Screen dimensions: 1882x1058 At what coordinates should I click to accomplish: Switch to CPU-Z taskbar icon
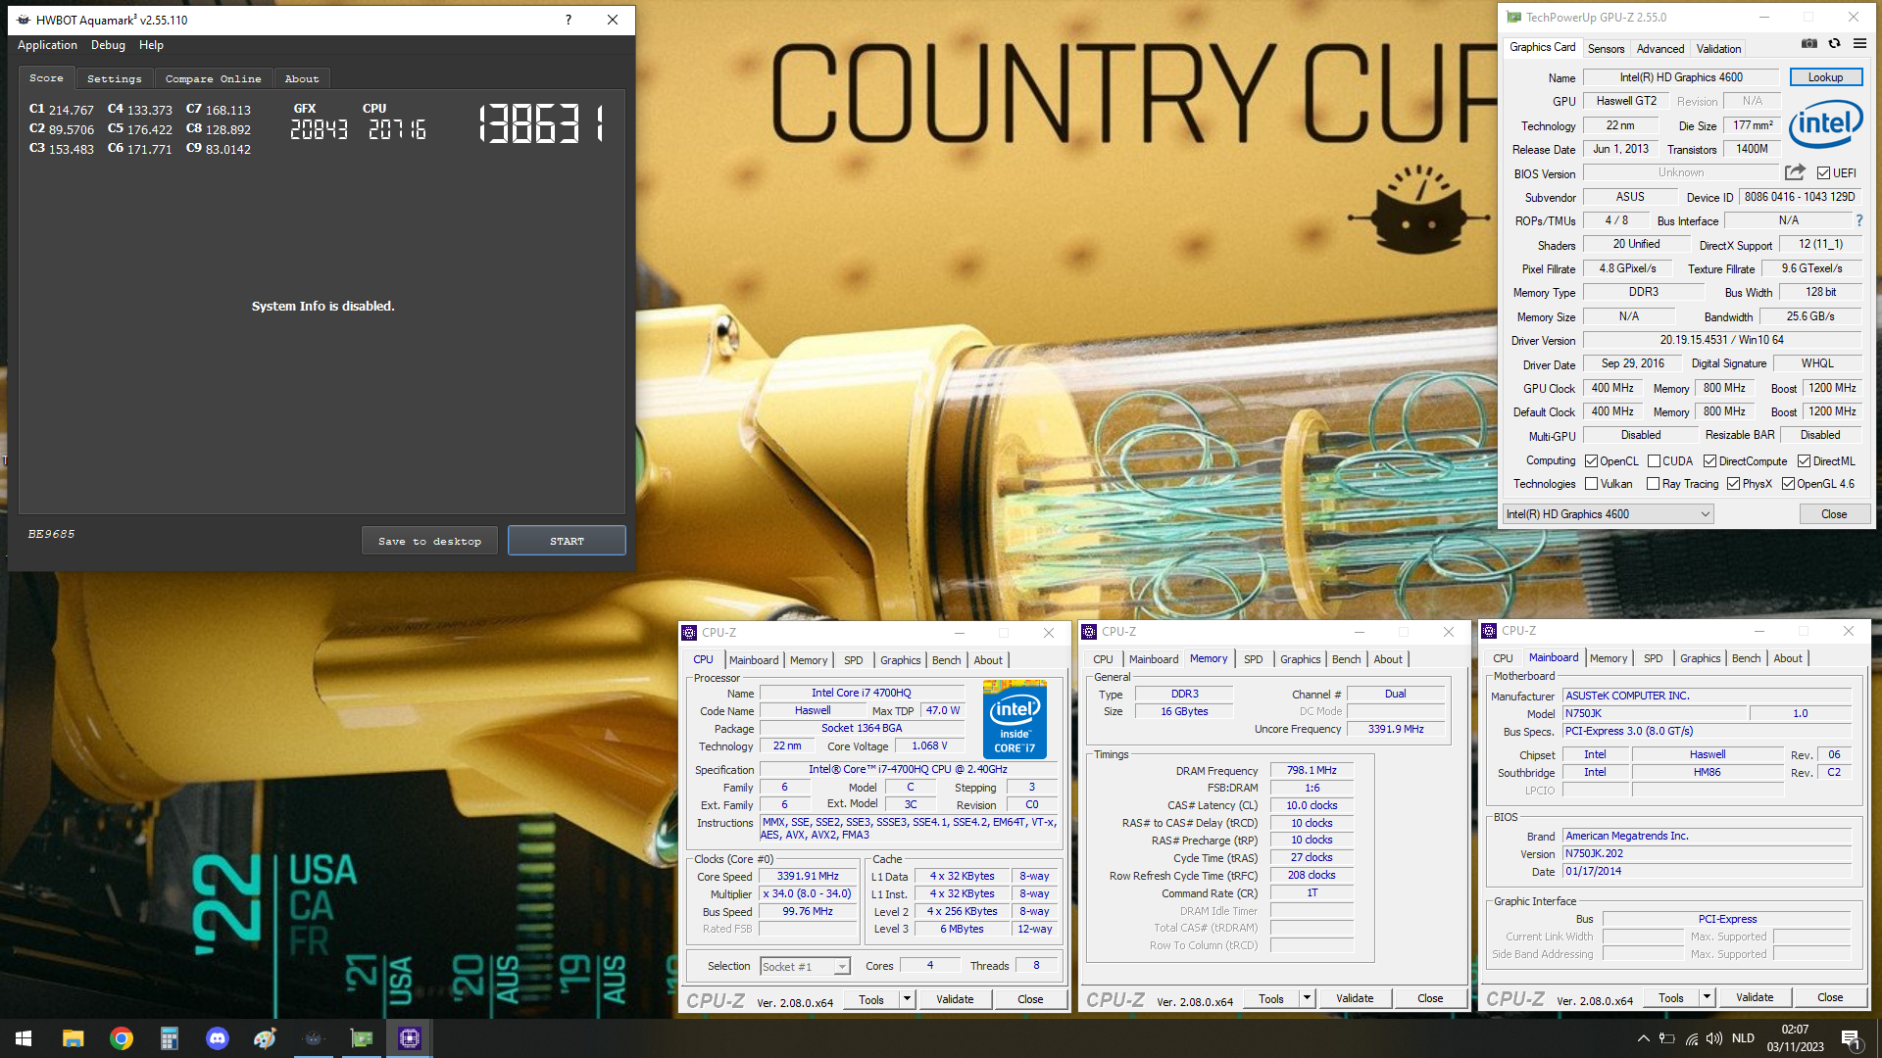coord(409,1038)
